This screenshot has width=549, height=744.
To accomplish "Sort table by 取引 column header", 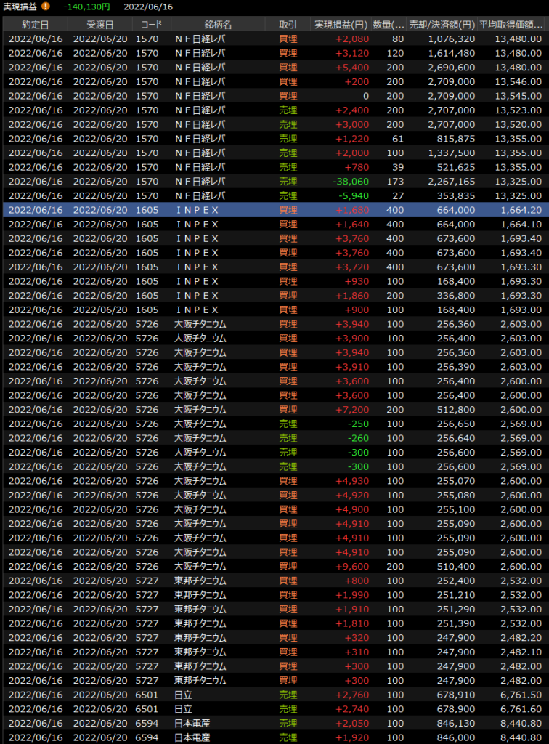I will click(288, 25).
